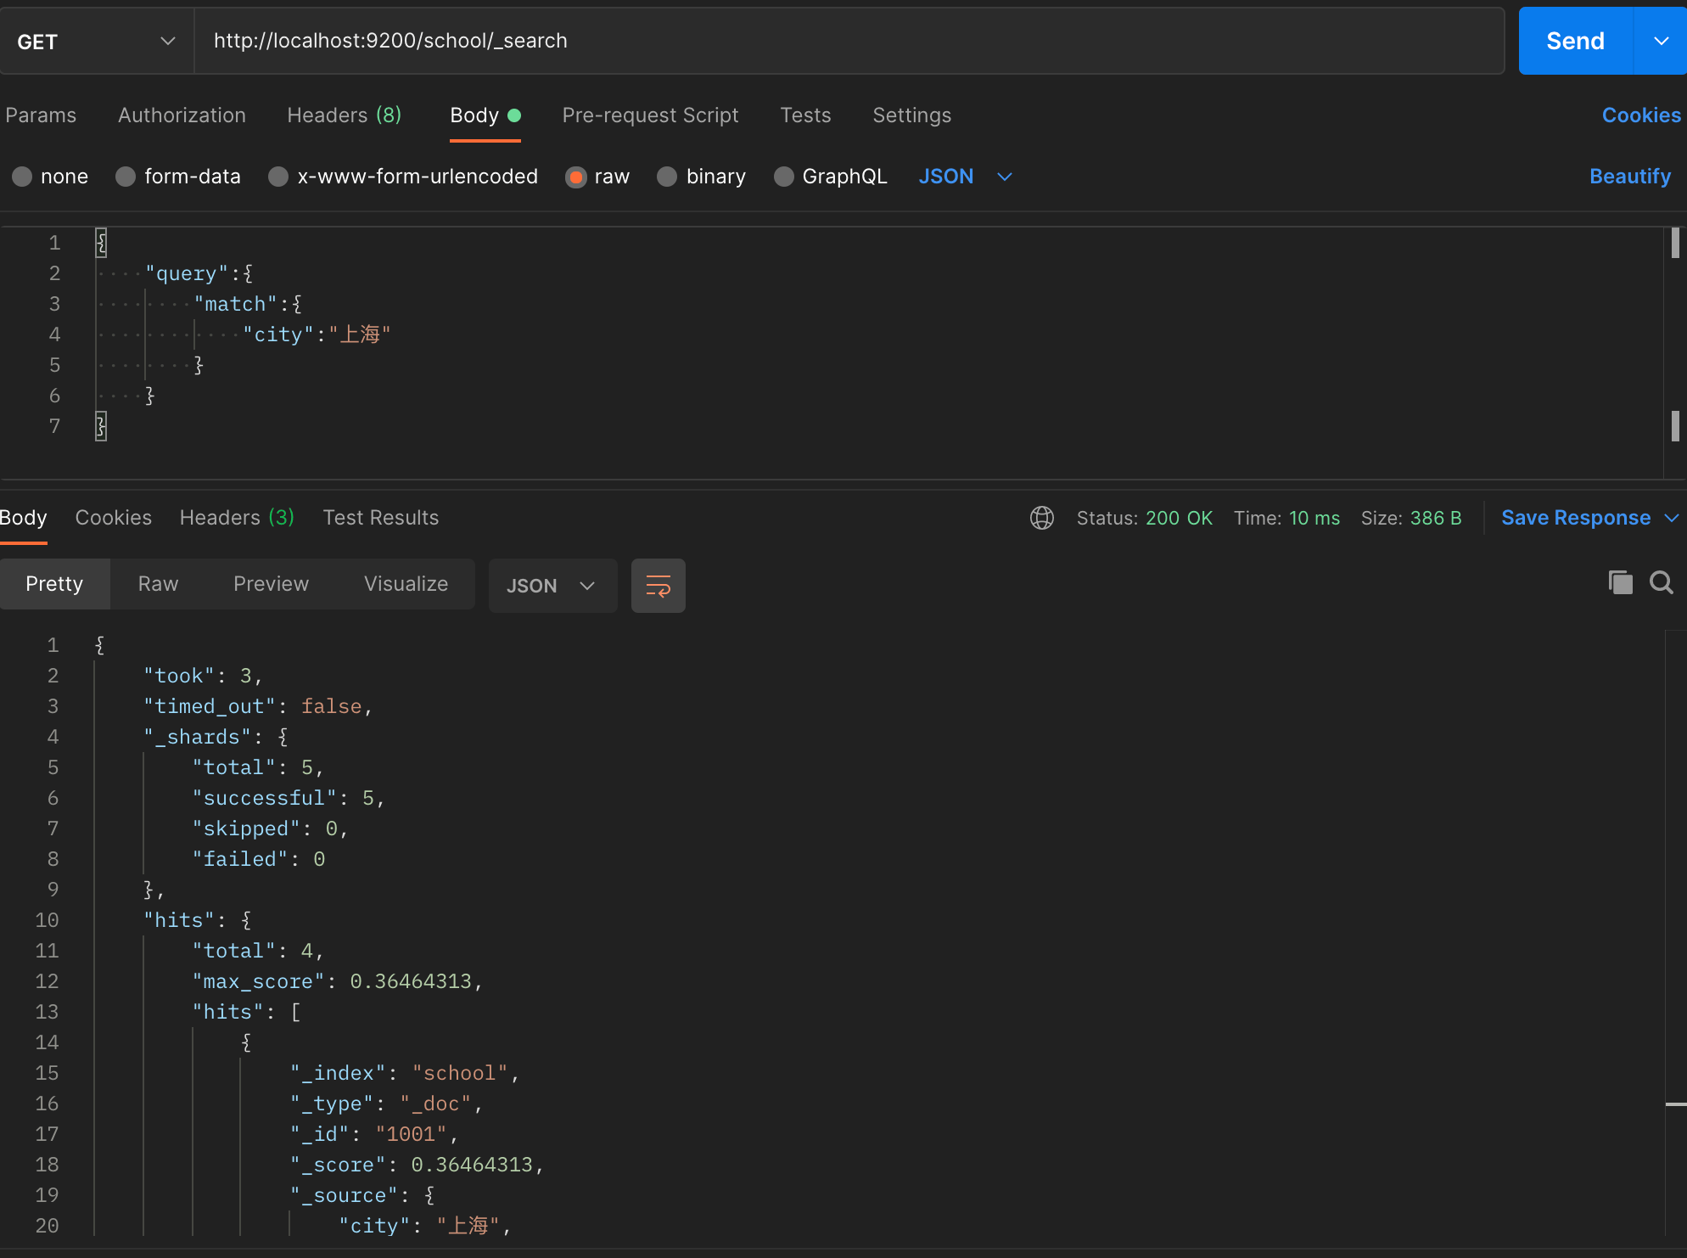1687x1258 pixels.
Task: Open the response Headers (3) tab
Action: point(237,518)
